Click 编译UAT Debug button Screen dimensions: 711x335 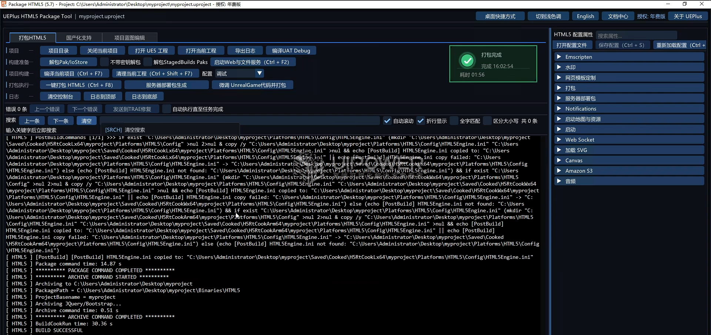(x=291, y=51)
